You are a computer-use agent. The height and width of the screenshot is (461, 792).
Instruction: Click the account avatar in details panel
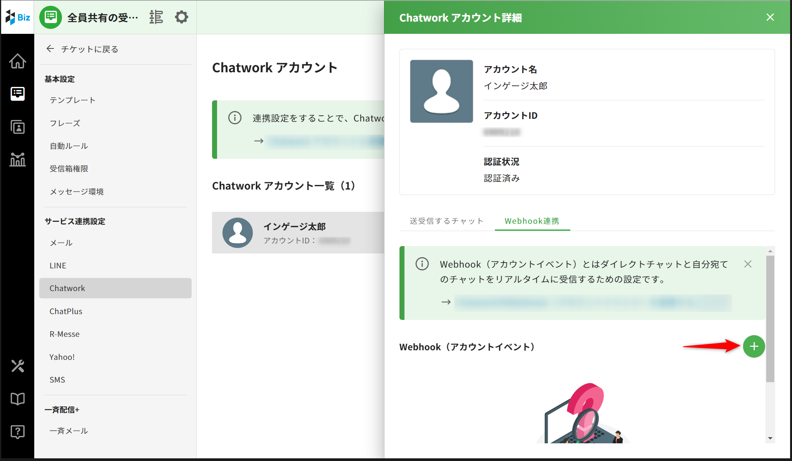point(441,91)
